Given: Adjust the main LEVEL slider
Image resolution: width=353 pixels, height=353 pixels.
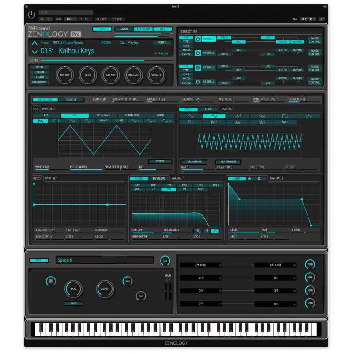Looking at the screenshot, I should [x=107, y=60].
